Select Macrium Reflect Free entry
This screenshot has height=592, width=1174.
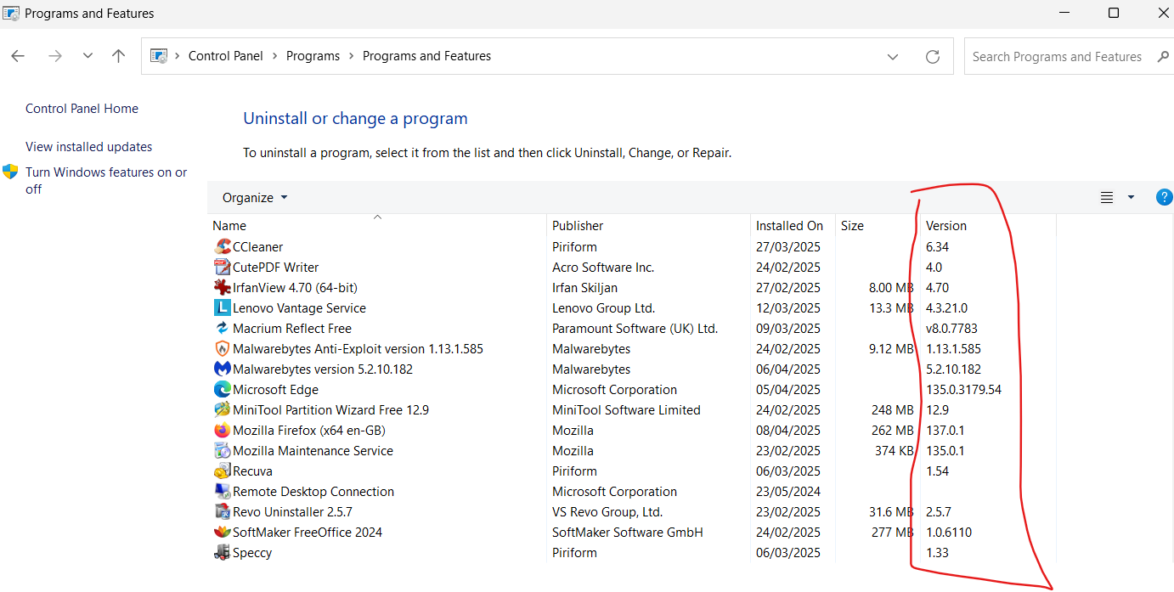[x=292, y=329]
